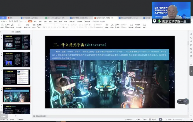
Task: Switch to Slide Sorter view
Action: coord(153,119)
